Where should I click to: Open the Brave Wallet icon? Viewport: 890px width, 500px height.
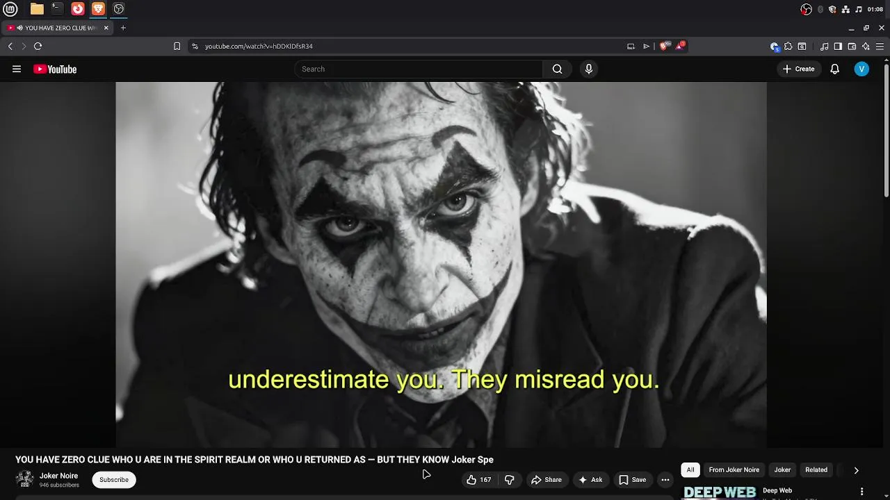pyautogui.click(x=852, y=47)
